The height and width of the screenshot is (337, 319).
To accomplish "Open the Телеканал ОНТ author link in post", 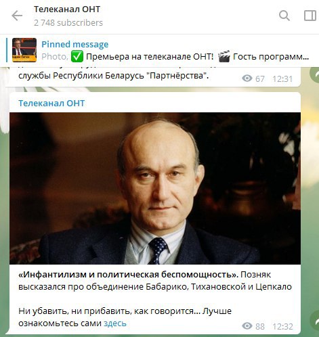I will (51, 103).
